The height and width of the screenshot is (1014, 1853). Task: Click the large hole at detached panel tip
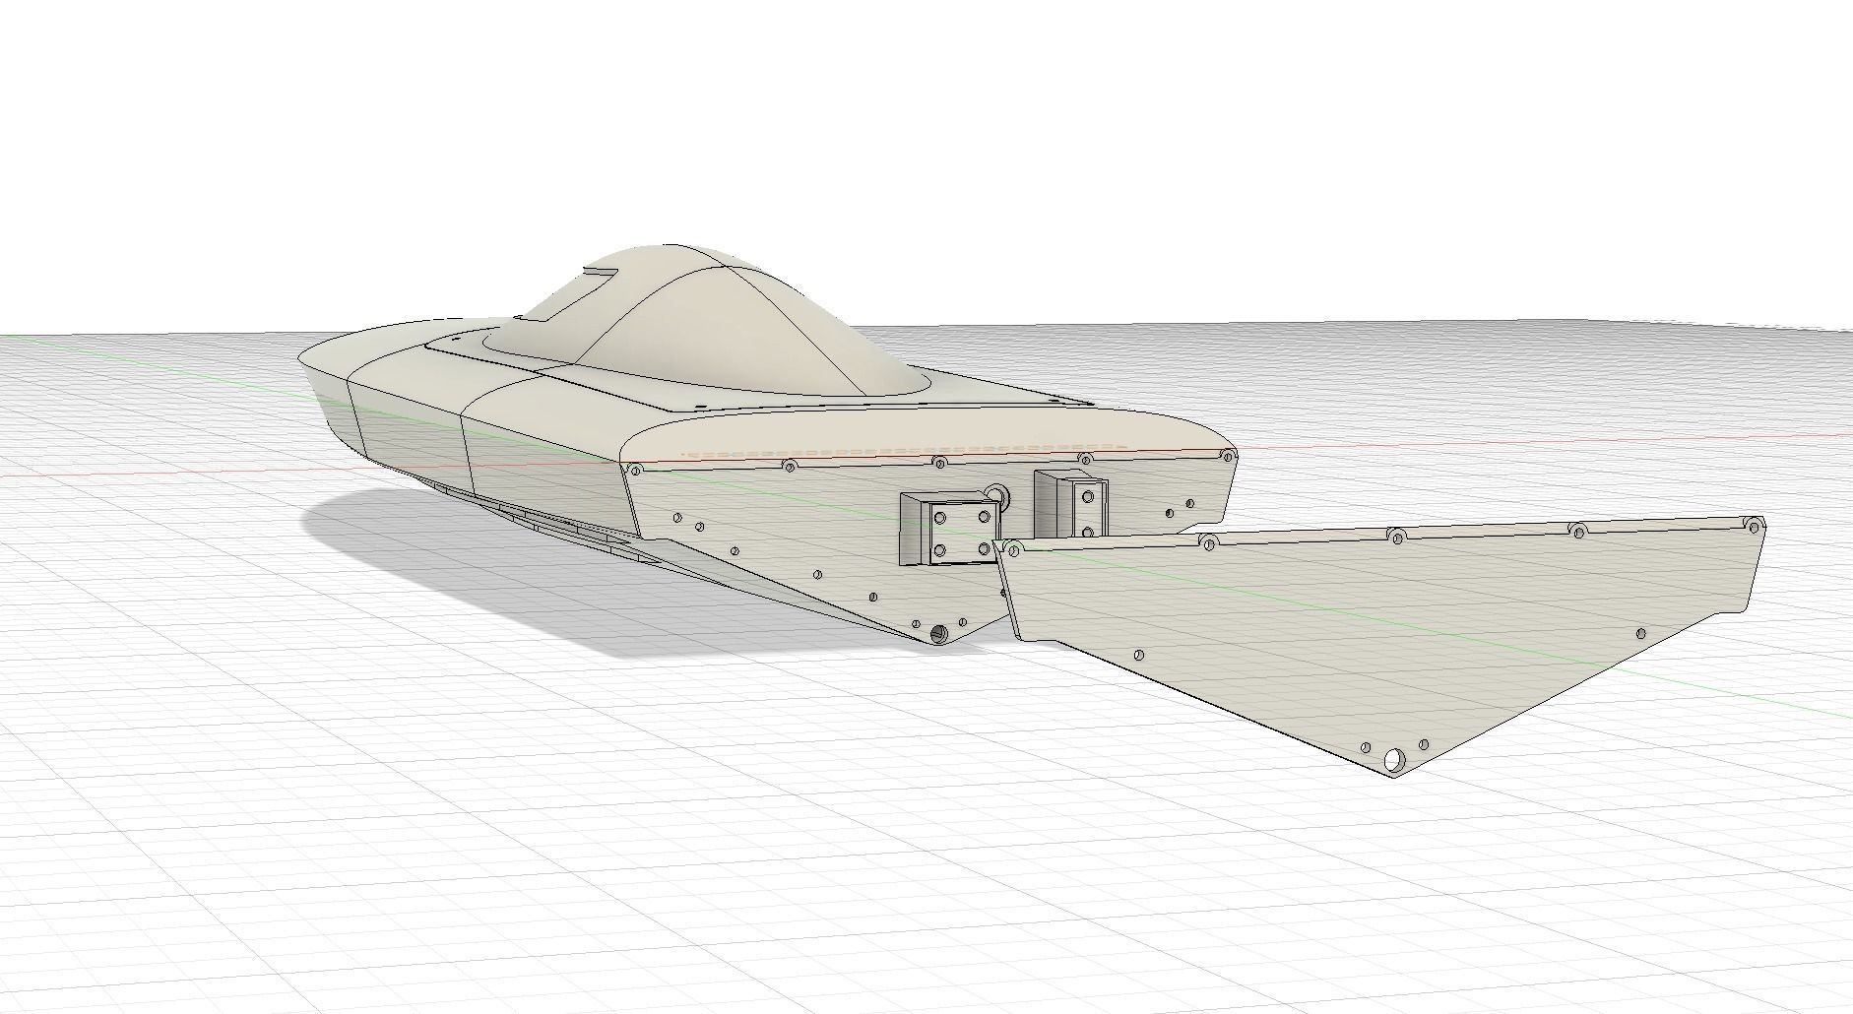[x=1395, y=760]
